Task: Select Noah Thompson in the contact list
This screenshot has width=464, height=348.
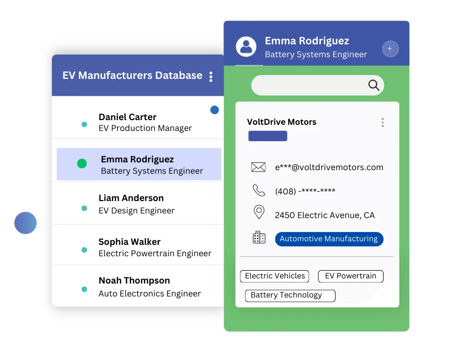Action: (138, 286)
